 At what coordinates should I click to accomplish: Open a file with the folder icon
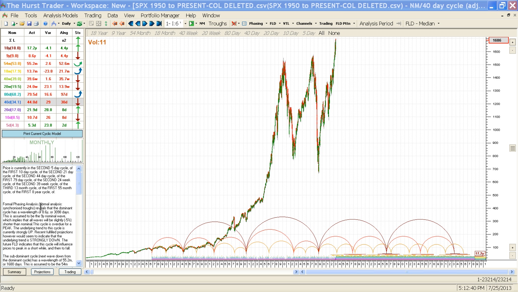pos(22,24)
